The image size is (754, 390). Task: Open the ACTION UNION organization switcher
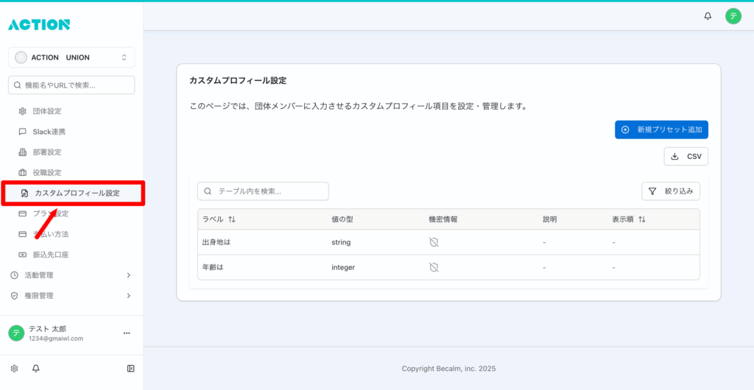pyautogui.click(x=71, y=57)
